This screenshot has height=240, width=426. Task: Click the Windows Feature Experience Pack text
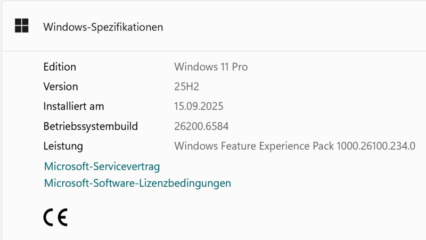[254, 146]
